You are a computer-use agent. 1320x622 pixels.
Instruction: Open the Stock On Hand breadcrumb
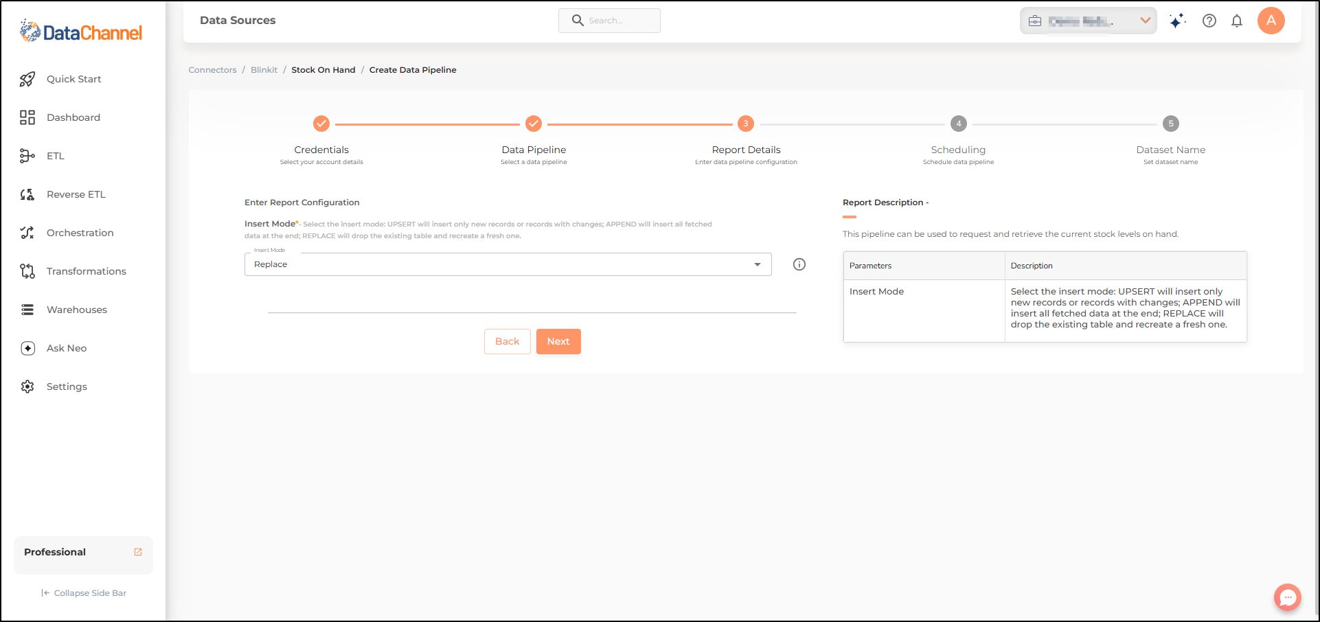(323, 70)
